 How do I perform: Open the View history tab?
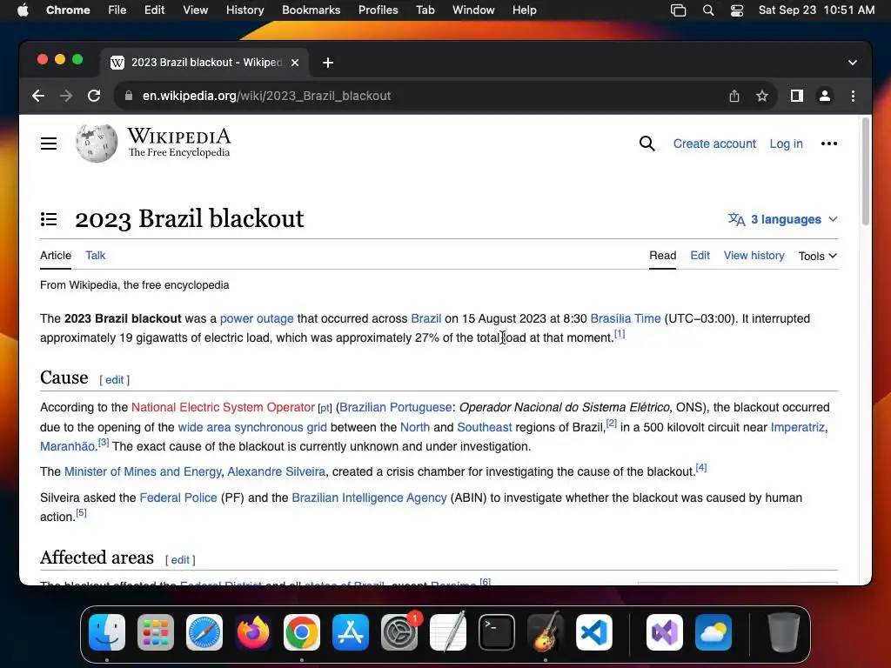754,256
